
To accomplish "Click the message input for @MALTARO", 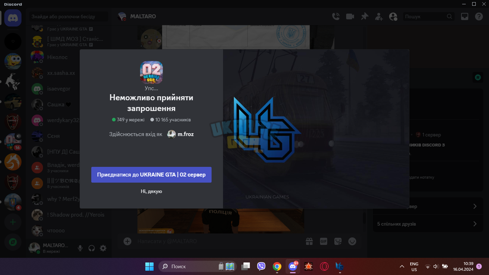I will point(219,241).
